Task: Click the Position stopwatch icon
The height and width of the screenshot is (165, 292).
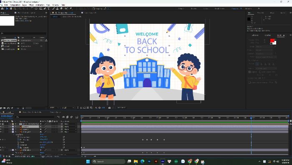Action: click(x=18, y=140)
